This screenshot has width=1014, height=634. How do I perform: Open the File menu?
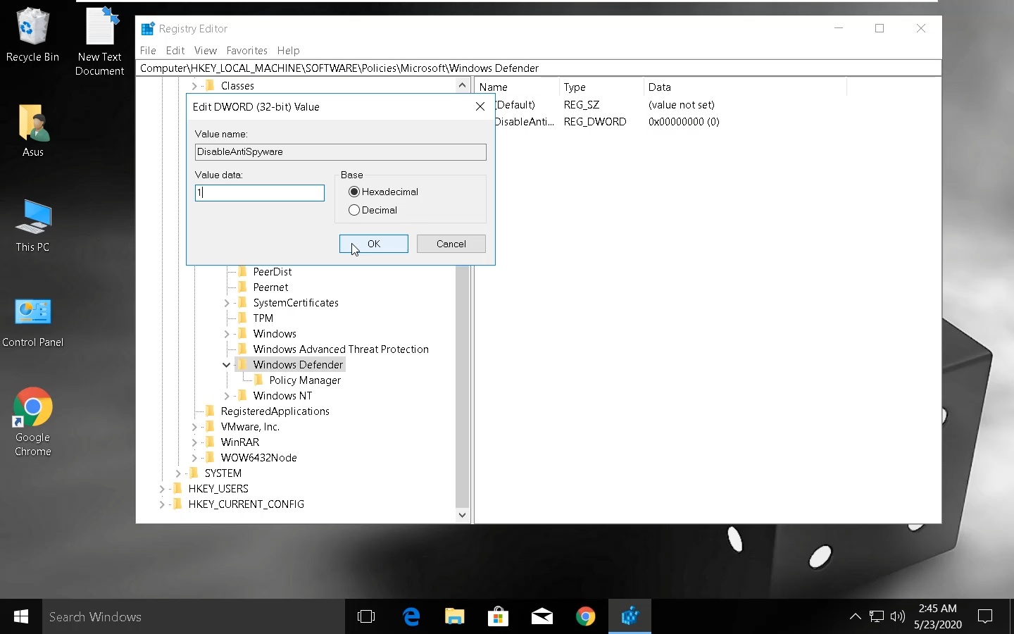pyautogui.click(x=148, y=51)
